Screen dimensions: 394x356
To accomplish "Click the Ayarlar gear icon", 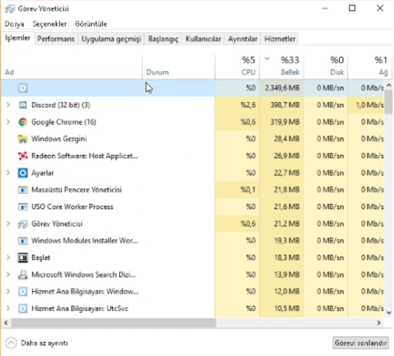I will [22, 173].
